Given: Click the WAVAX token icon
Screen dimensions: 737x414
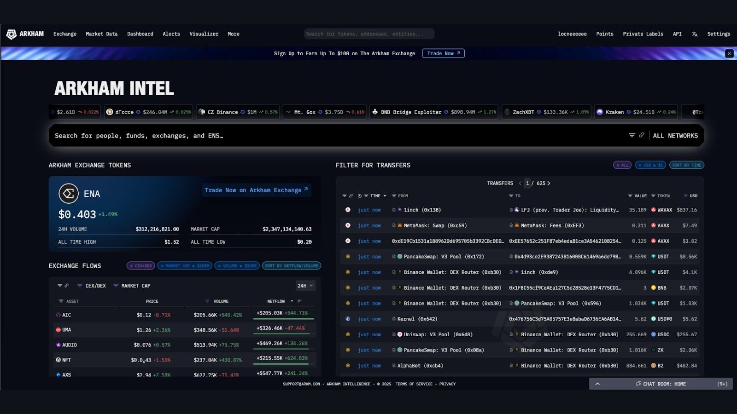Looking at the screenshot, I should (653, 210).
